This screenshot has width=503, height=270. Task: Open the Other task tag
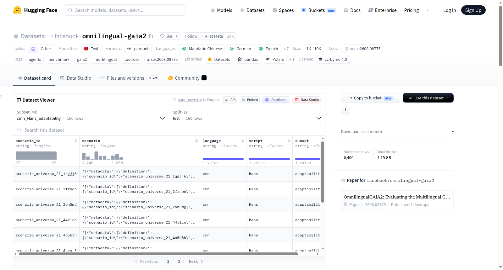tap(41, 49)
